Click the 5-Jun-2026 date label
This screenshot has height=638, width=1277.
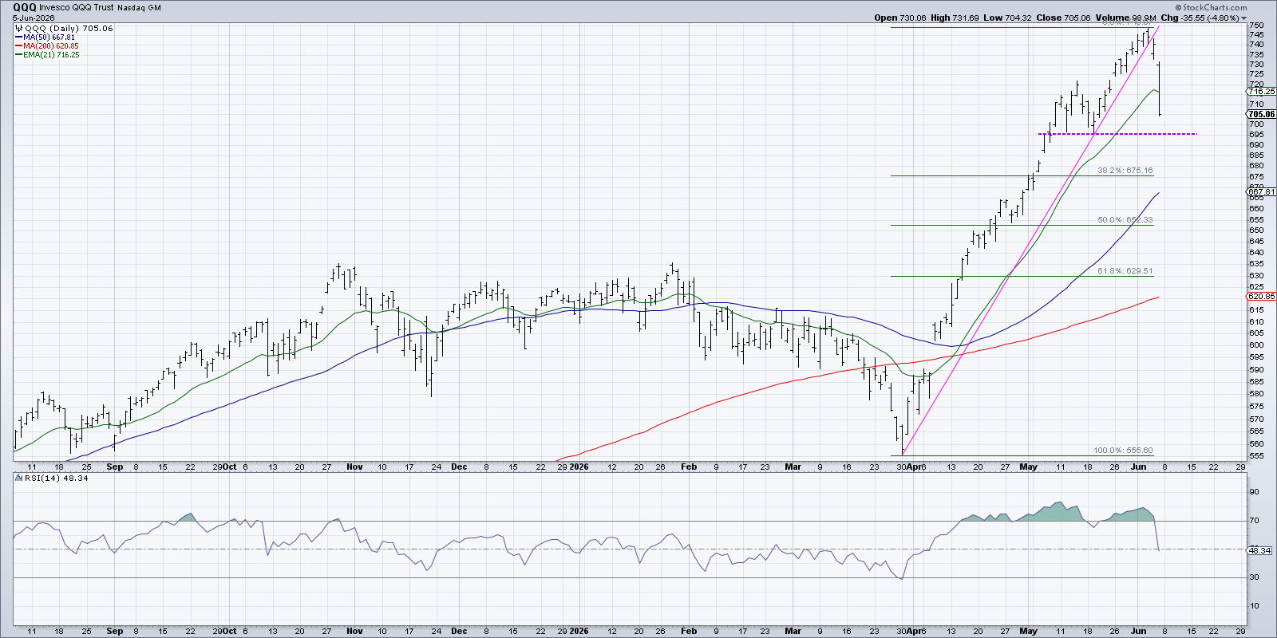[33, 18]
